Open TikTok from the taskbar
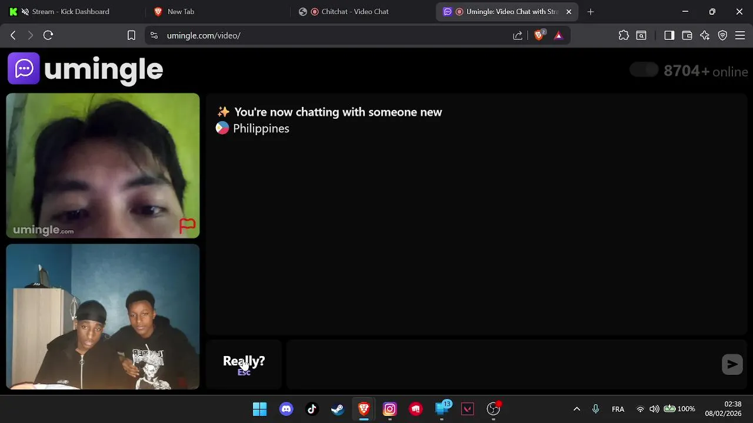 (312, 409)
